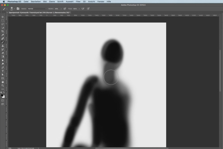The height and width of the screenshot is (149, 223).
Task: Select the Crop tool
Action: [3, 31]
